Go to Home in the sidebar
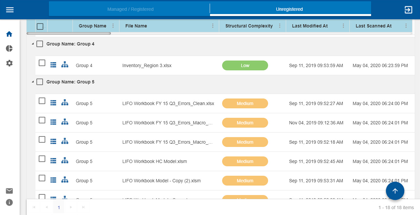 9,34
